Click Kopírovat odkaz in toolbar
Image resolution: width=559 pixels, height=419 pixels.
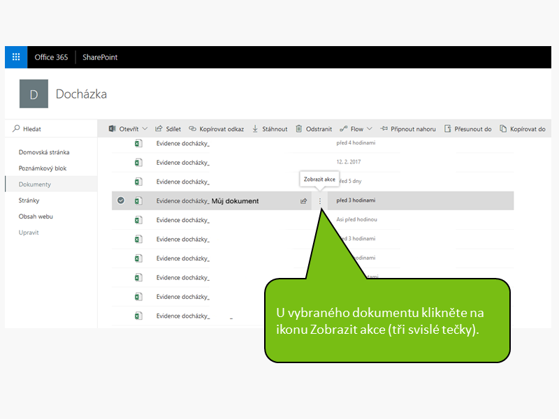(x=217, y=129)
